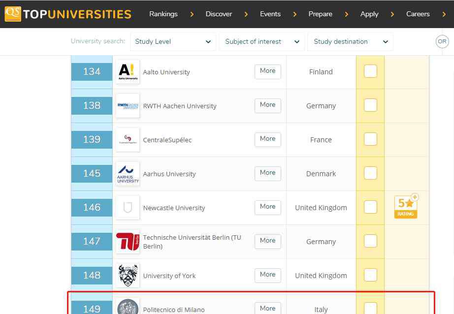Viewport: 454px width, 314px height.
Task: Open the Newcastle University logo placeholder
Action: (x=128, y=208)
